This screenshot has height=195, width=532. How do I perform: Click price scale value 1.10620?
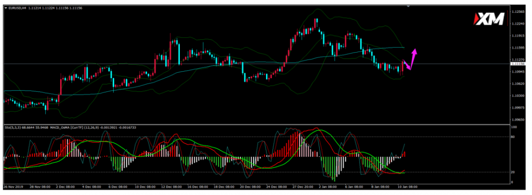pos(519,84)
